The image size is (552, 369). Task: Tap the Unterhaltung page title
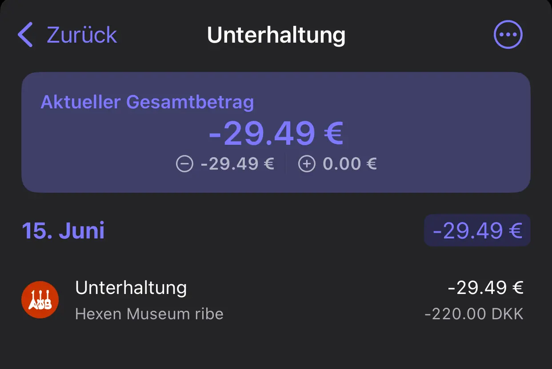click(276, 35)
